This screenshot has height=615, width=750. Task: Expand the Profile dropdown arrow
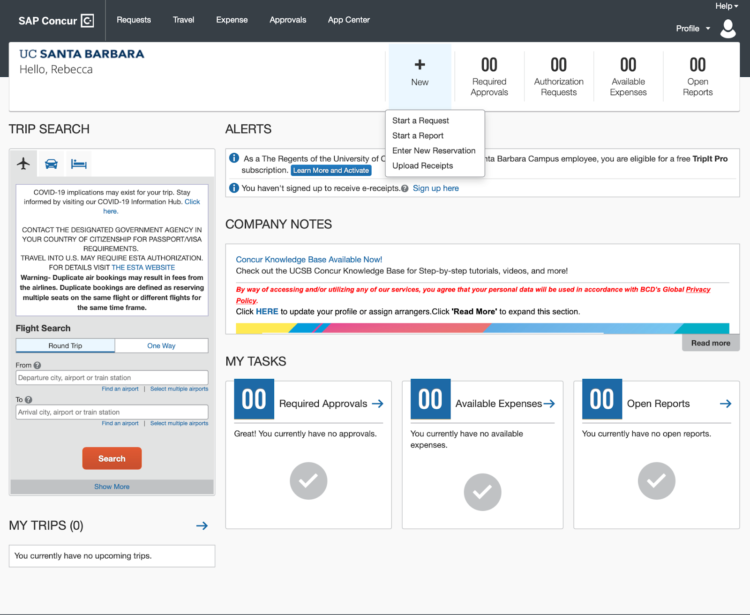(x=708, y=29)
